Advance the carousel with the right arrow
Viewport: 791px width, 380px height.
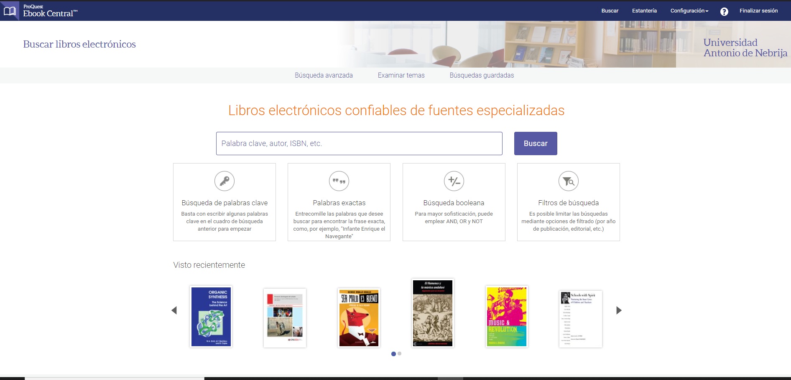click(618, 310)
